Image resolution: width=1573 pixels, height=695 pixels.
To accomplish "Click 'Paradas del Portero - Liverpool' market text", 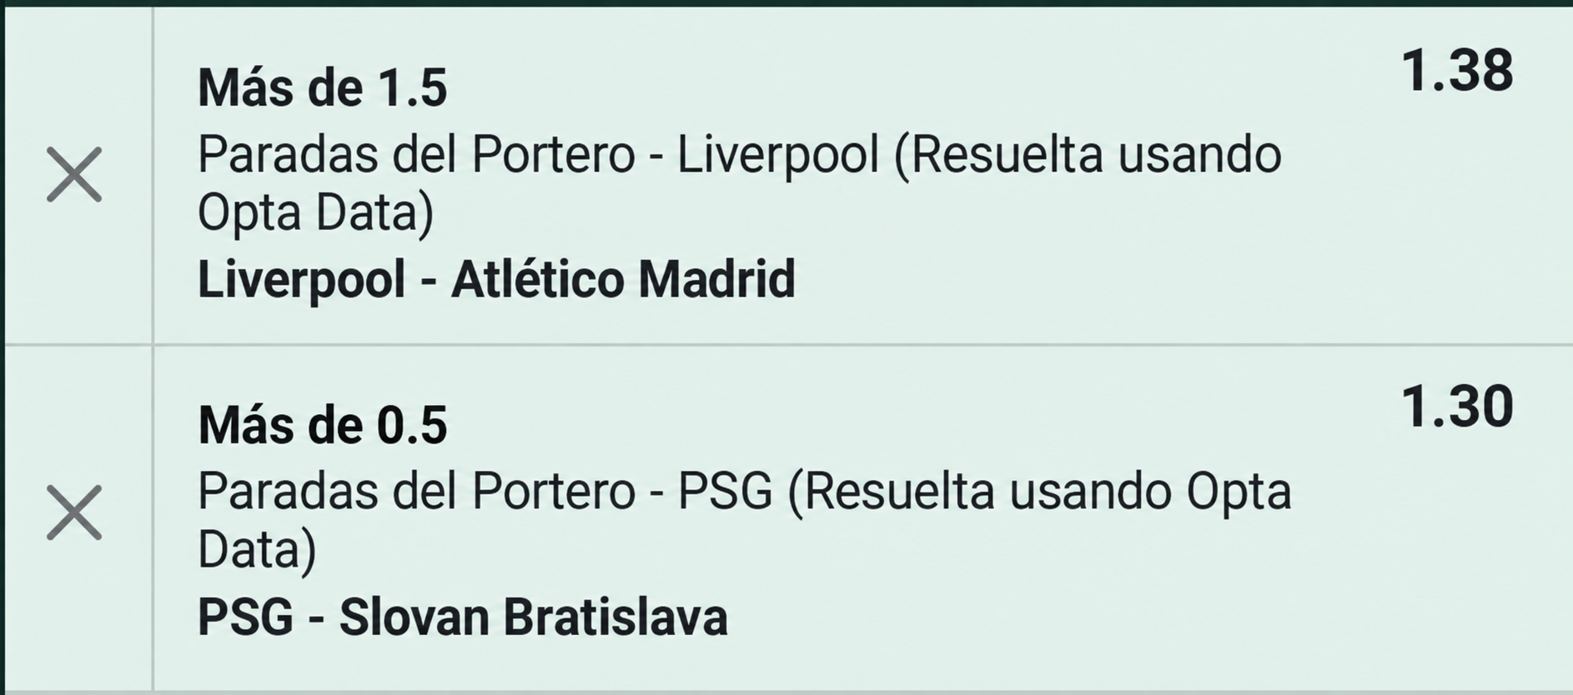I will click(x=539, y=155).
